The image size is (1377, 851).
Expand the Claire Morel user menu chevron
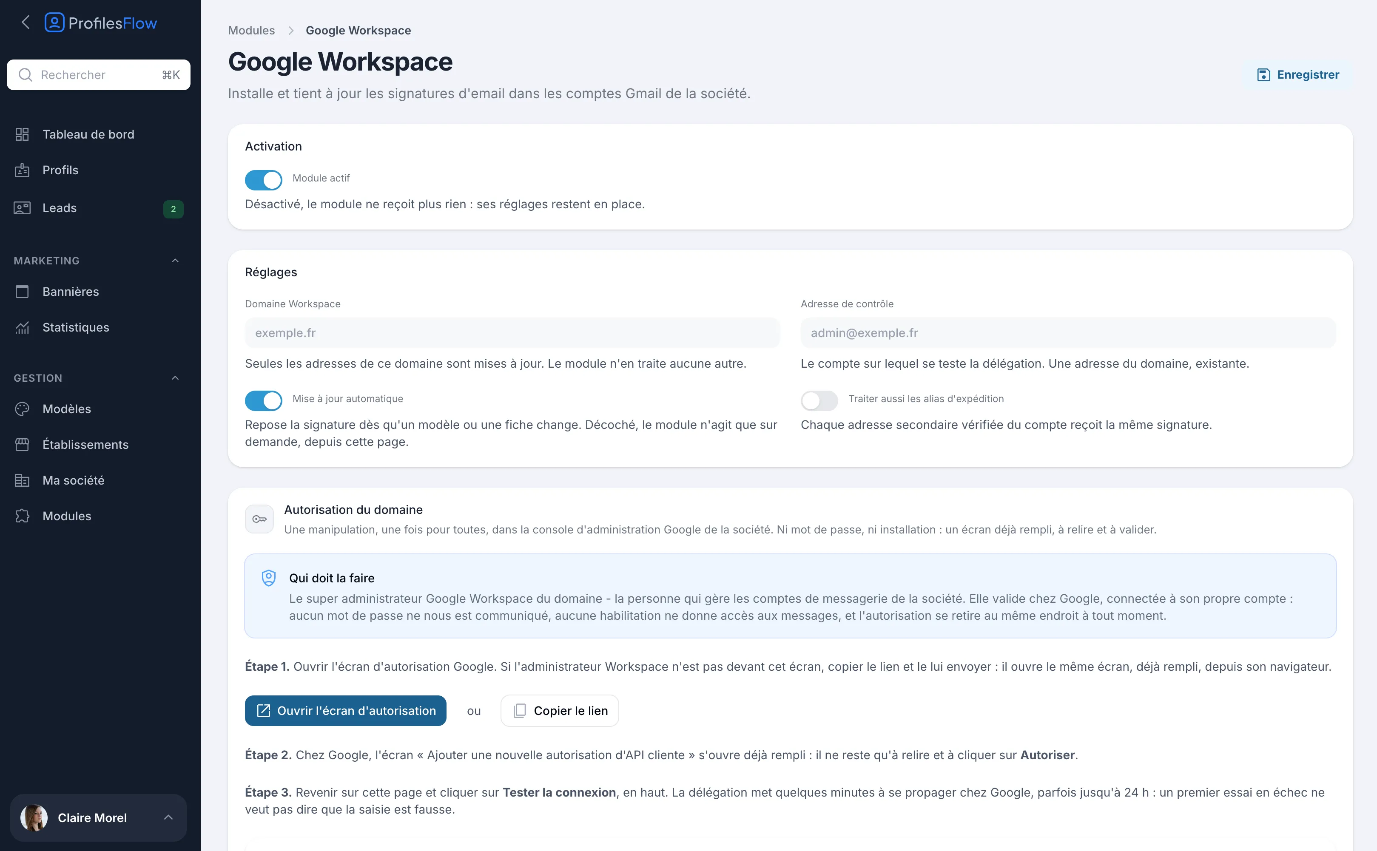(168, 817)
